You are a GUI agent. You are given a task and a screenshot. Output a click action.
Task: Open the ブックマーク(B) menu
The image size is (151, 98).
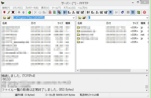(x=32, y=8)
